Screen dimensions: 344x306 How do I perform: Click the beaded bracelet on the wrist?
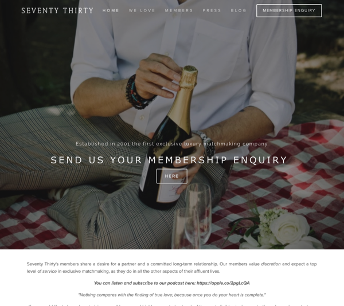click(x=137, y=93)
